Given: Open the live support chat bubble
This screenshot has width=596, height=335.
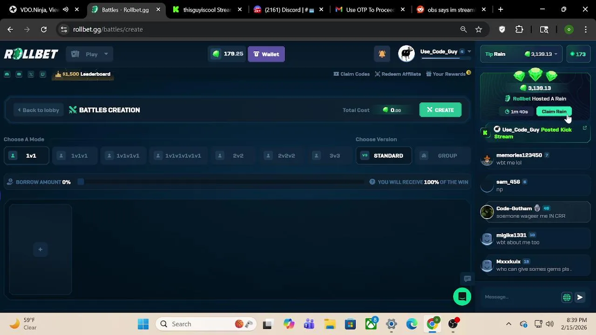Looking at the screenshot, I should click(462, 296).
